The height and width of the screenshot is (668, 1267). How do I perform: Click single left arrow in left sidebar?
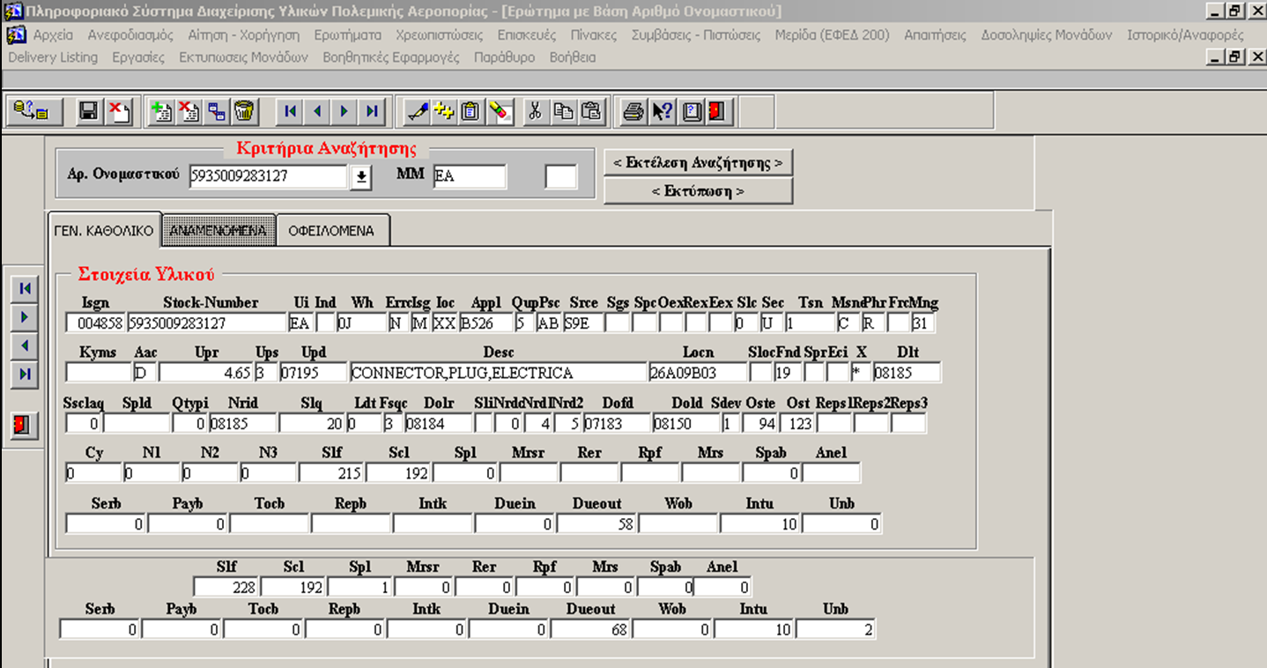25,345
